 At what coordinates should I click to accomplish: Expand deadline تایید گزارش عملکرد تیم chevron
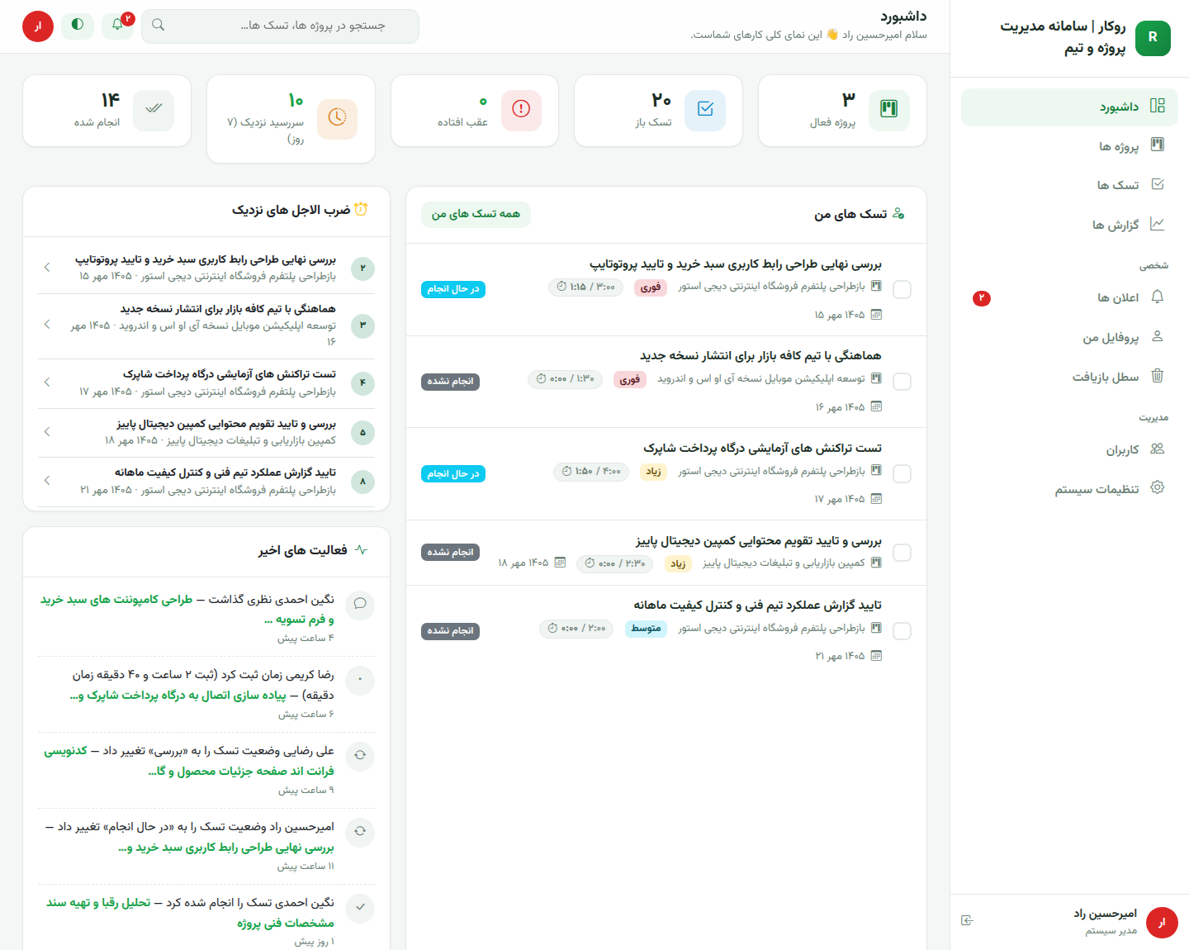tap(47, 481)
